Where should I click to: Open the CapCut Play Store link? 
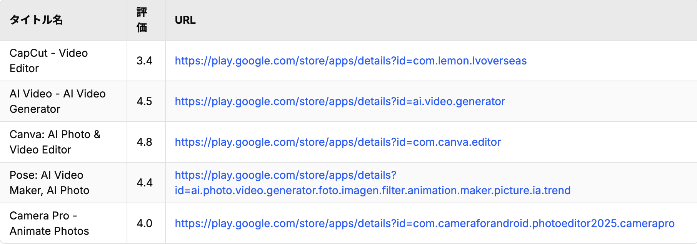click(350, 61)
